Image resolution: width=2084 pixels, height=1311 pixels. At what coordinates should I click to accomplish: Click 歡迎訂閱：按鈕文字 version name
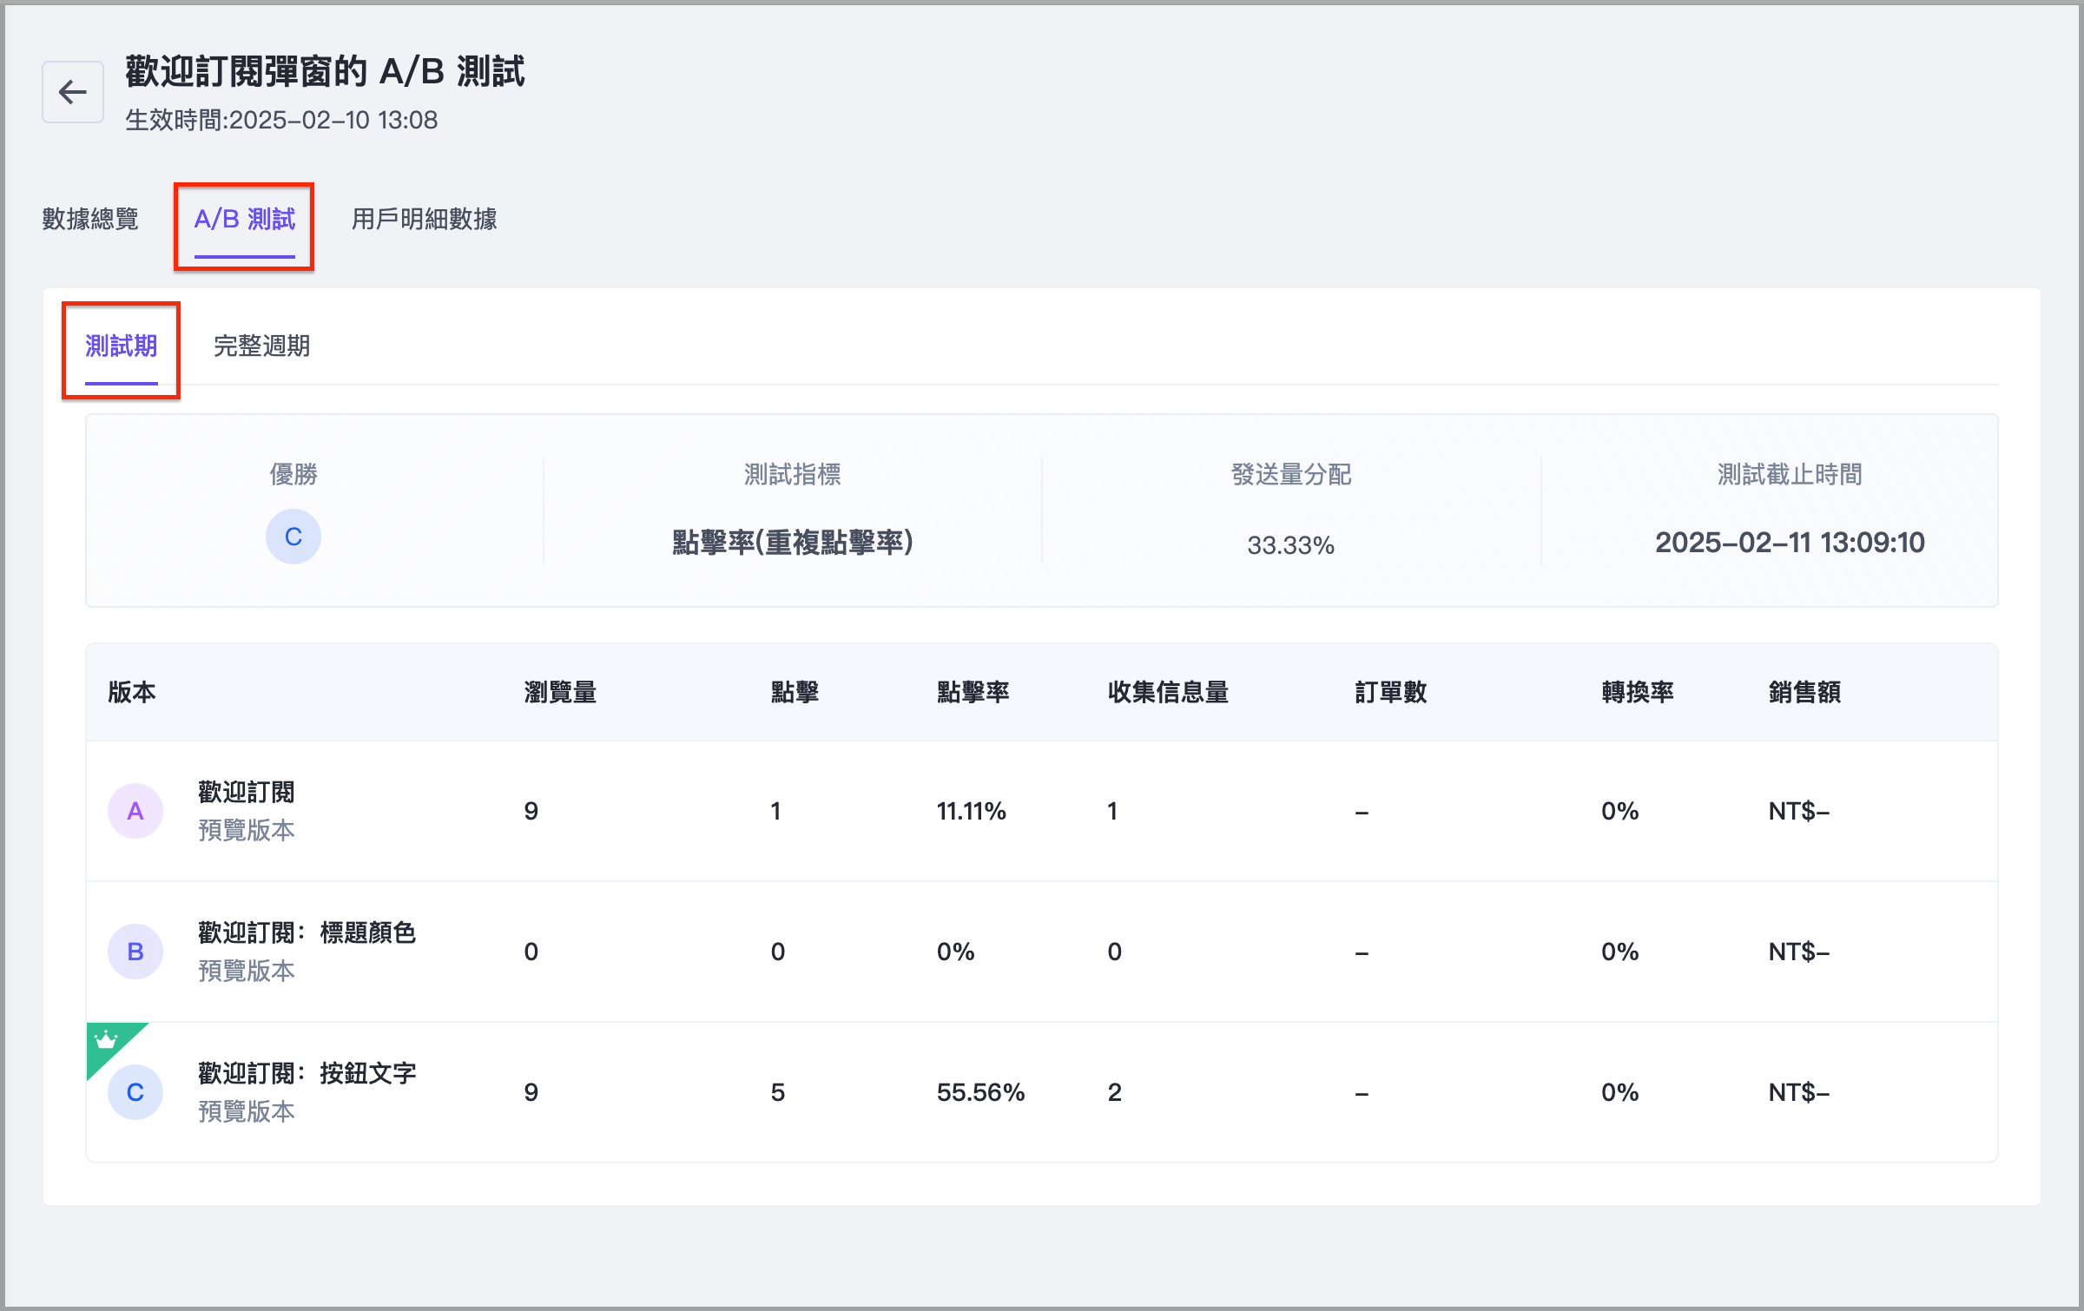pos(307,1074)
